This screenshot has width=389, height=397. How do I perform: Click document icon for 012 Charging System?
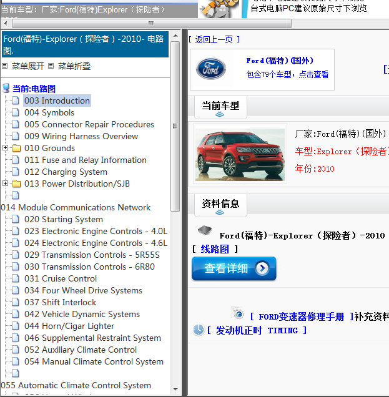tap(16, 172)
